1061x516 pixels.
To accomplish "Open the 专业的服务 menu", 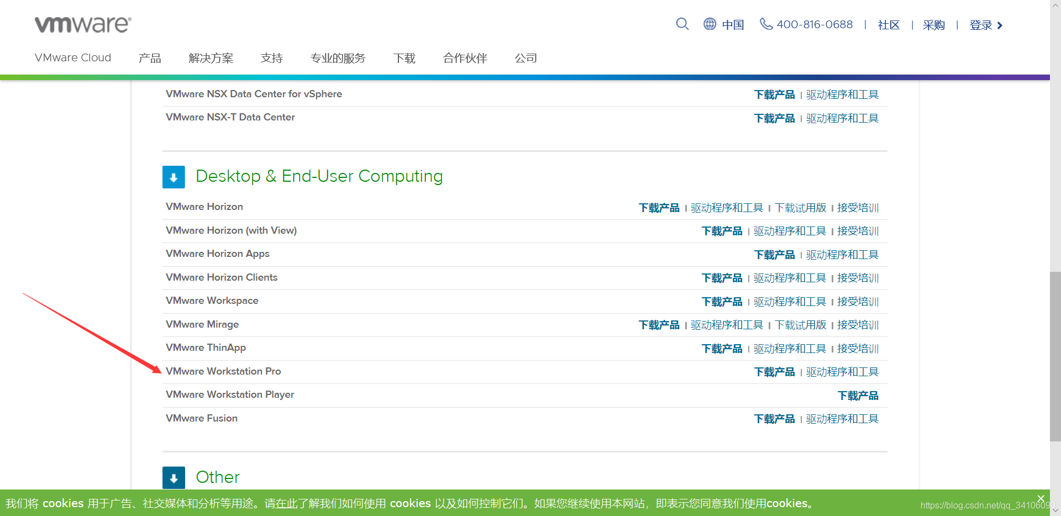I will click(338, 58).
